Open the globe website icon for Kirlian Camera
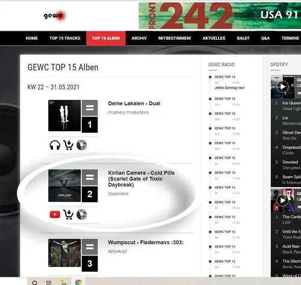The height and width of the screenshot is (285, 301). click(x=82, y=214)
